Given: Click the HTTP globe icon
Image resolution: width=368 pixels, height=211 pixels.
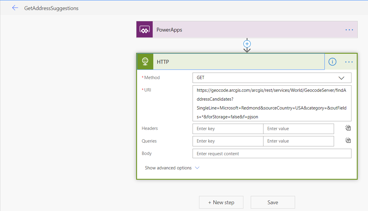Looking at the screenshot, I should [145, 62].
